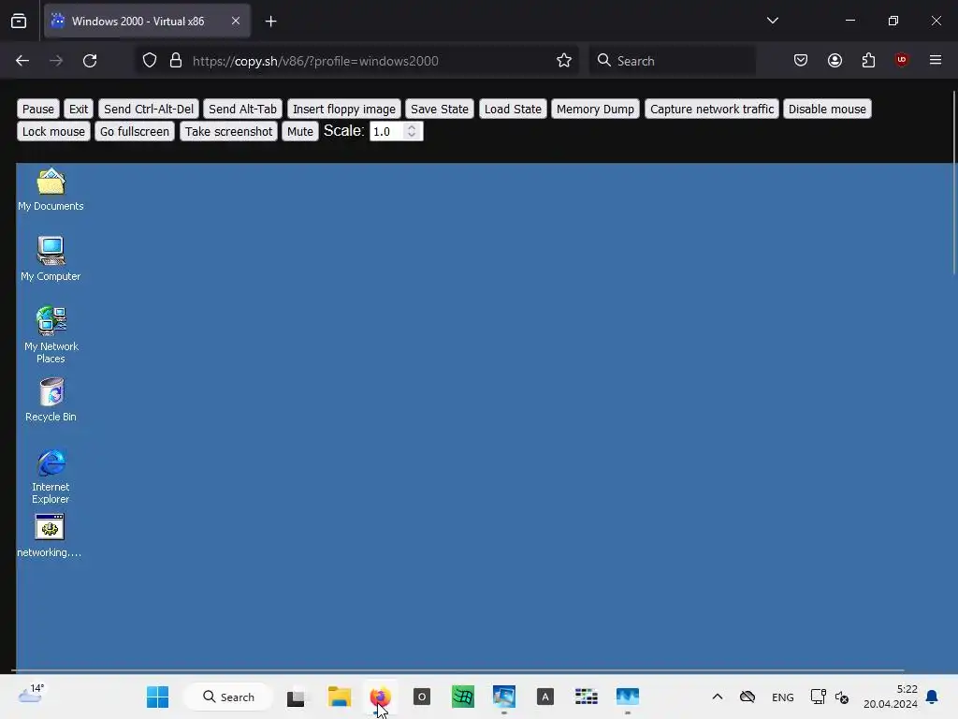Select the Windows 2000 - Virtual x86 tab
The height and width of the screenshot is (719, 958).
147,22
